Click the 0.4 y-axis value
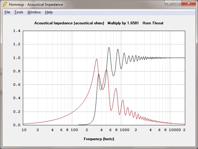198x149 pixels. click(x=17, y=98)
